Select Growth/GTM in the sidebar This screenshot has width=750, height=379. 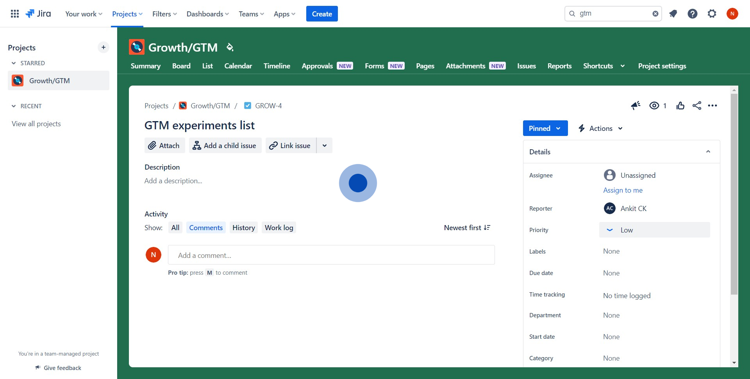59,80
